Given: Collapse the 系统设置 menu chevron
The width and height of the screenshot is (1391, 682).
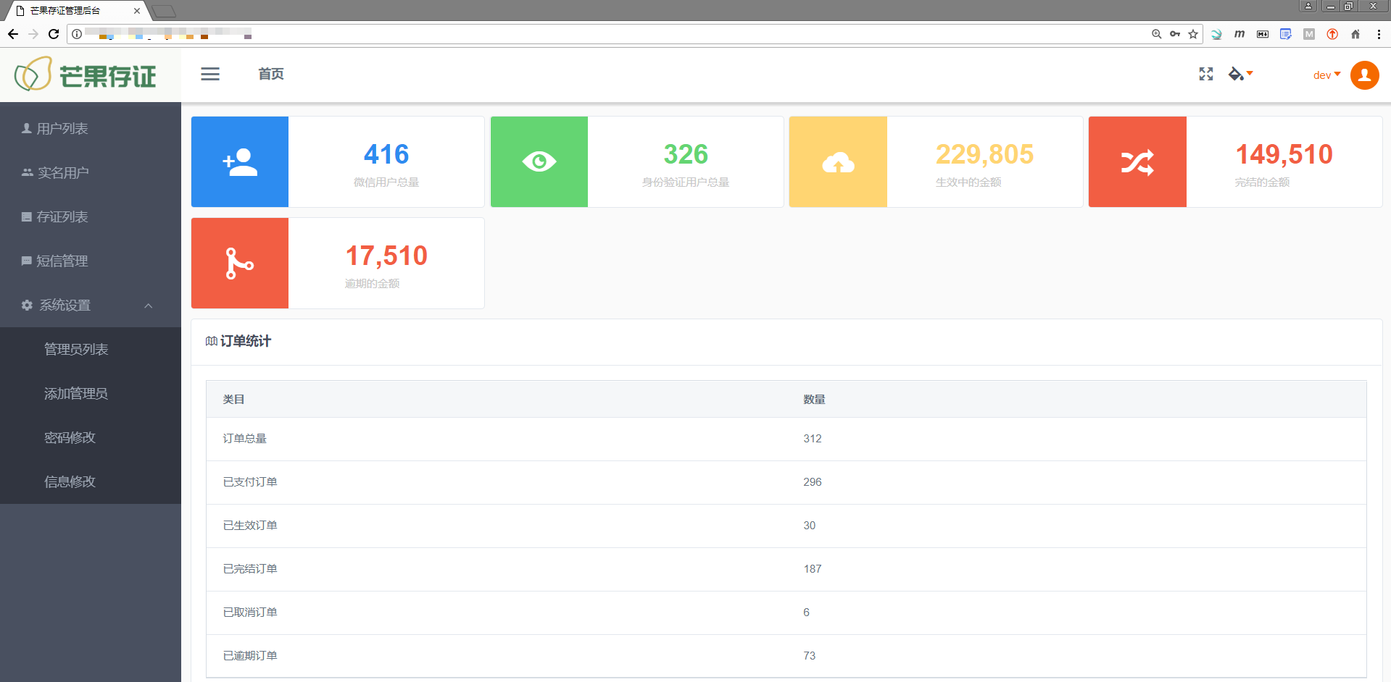Looking at the screenshot, I should (149, 306).
